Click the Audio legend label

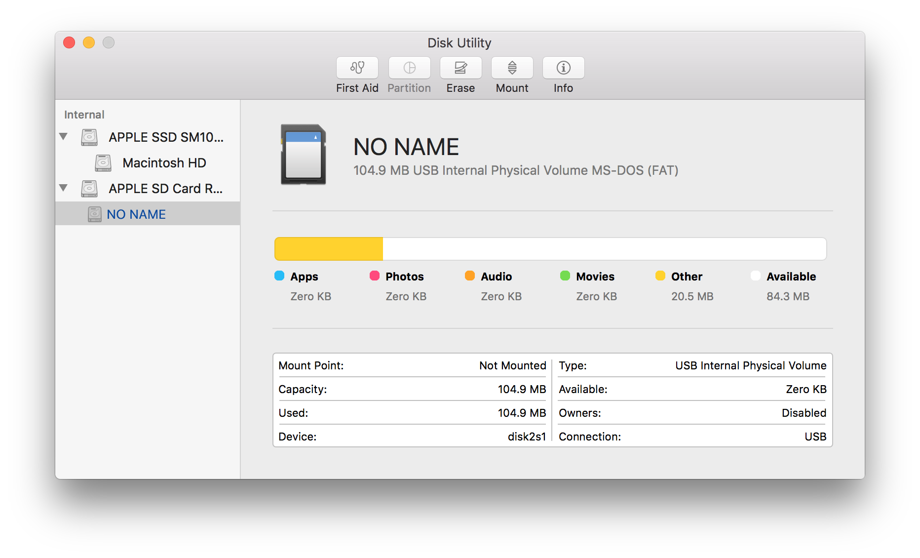[497, 277]
